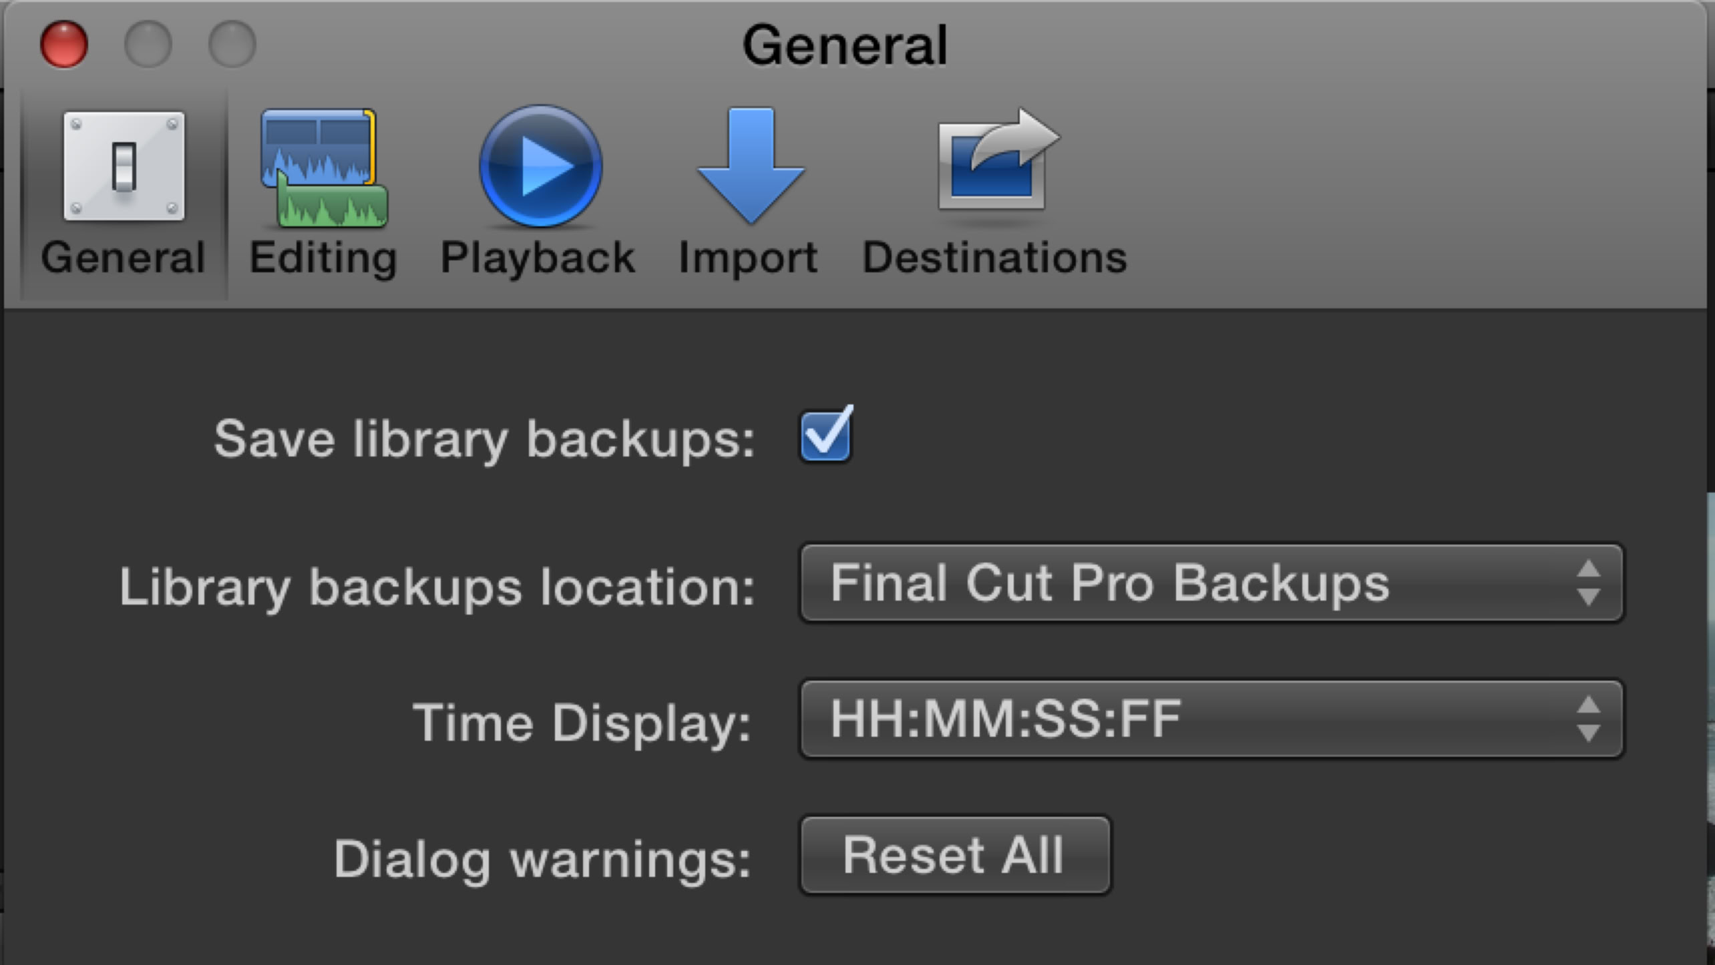Click the blue Playback play icon
Image resolution: width=1715 pixels, height=965 pixels.
pyautogui.click(x=540, y=166)
